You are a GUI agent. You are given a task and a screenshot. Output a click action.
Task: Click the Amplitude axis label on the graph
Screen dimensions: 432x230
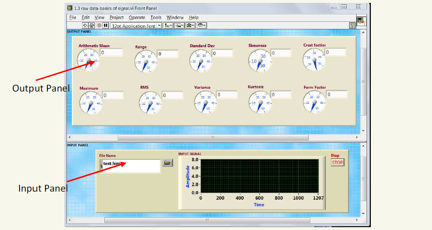tap(188, 176)
